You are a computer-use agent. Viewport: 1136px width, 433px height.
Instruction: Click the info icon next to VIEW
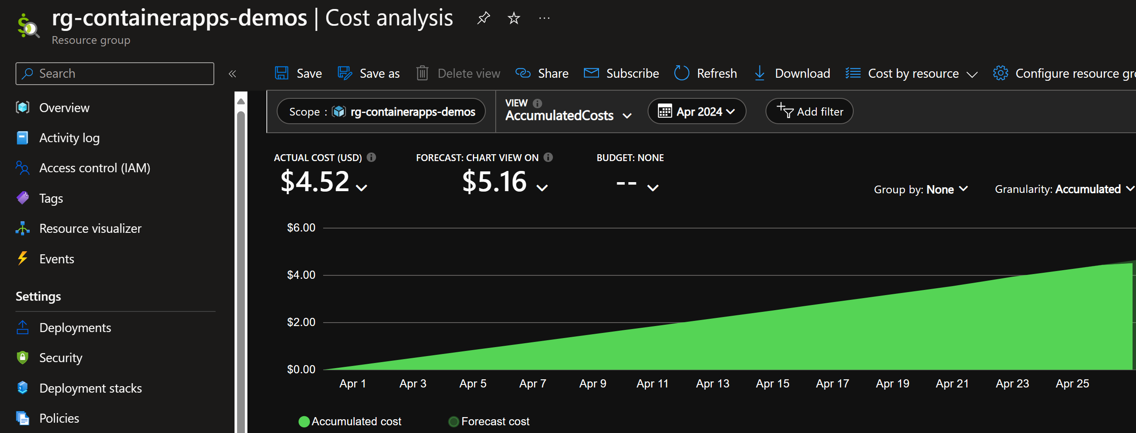[x=537, y=103]
